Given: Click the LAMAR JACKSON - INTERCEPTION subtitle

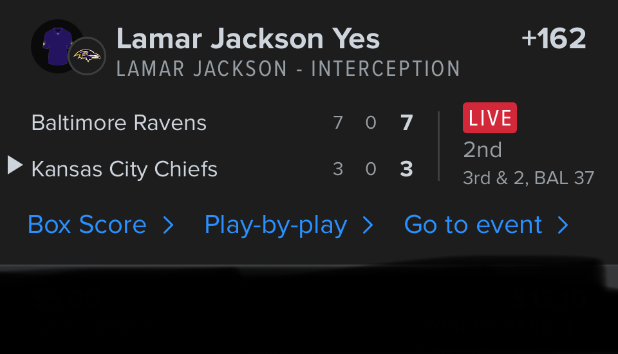Looking at the screenshot, I should pyautogui.click(x=288, y=69).
